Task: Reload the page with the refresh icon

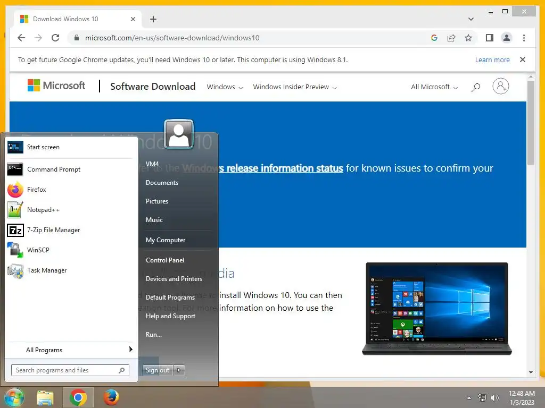Action: point(55,38)
